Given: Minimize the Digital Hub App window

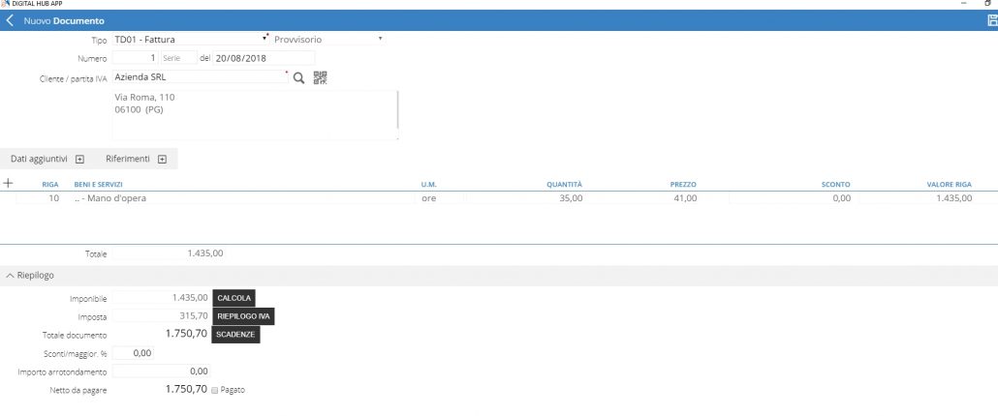Looking at the screenshot, I should coord(964,3).
